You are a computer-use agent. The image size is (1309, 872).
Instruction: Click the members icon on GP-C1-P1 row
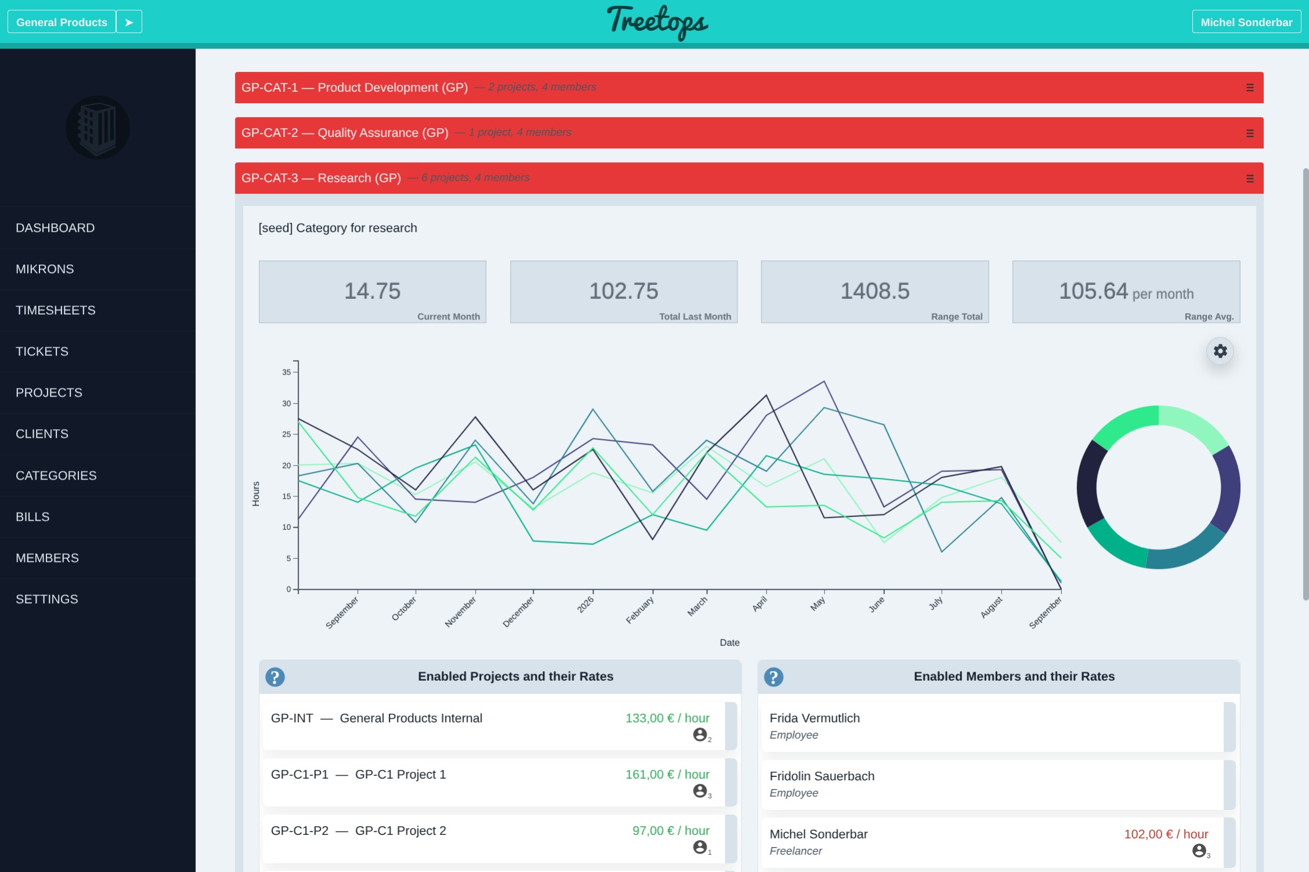click(700, 791)
